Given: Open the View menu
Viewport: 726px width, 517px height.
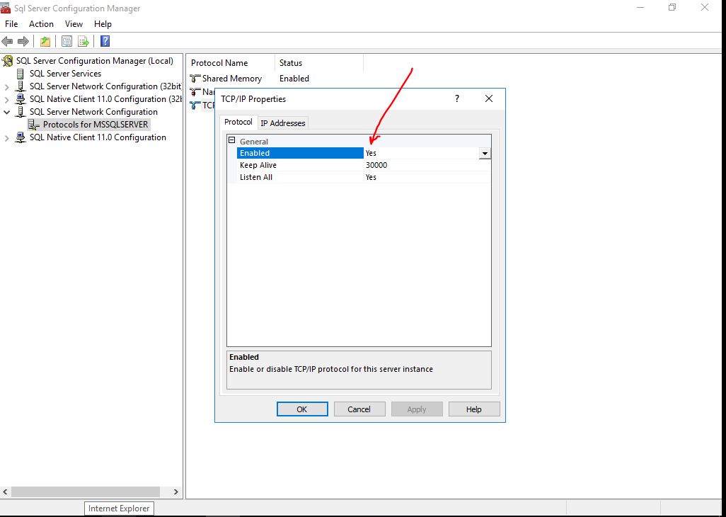Looking at the screenshot, I should tap(74, 24).
